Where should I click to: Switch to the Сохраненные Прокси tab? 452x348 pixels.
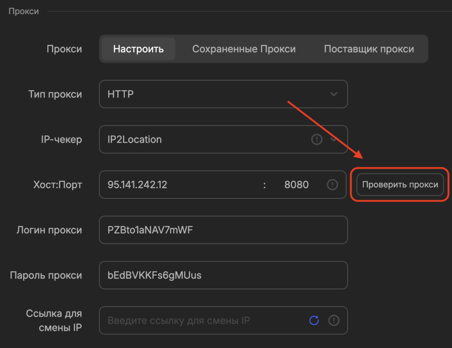pyautogui.click(x=243, y=49)
